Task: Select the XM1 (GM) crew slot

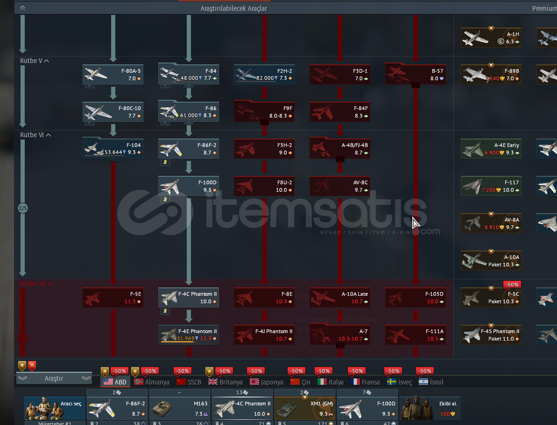Action: pos(304,408)
